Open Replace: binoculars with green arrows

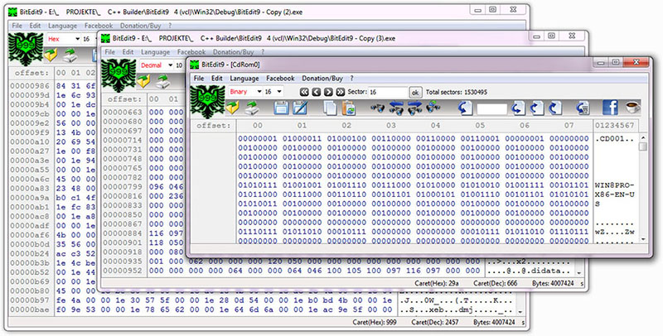pyautogui.click(x=433, y=108)
